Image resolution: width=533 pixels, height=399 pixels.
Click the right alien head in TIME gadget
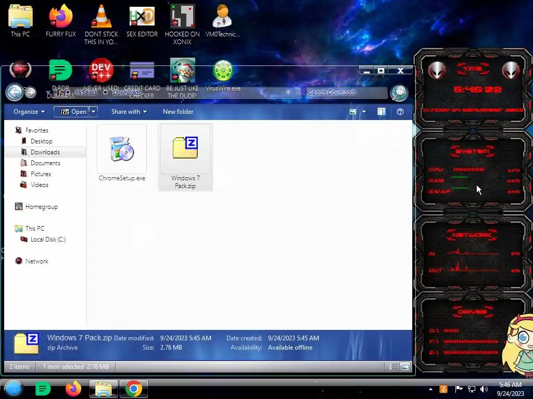[511, 70]
